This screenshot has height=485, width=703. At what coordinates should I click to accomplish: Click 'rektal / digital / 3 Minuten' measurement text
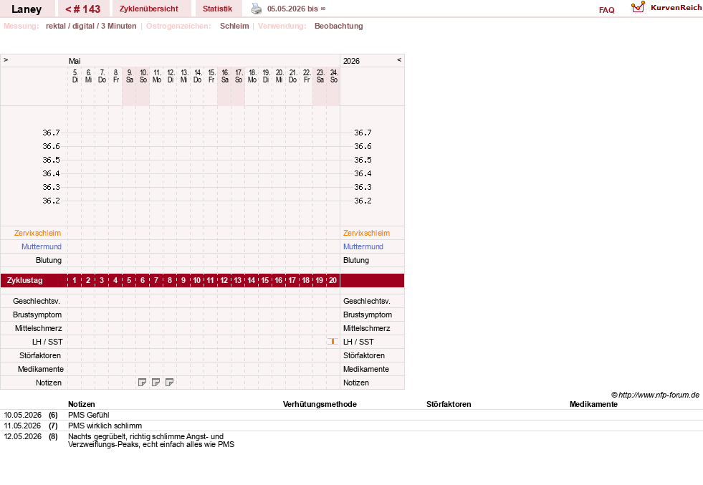[91, 26]
